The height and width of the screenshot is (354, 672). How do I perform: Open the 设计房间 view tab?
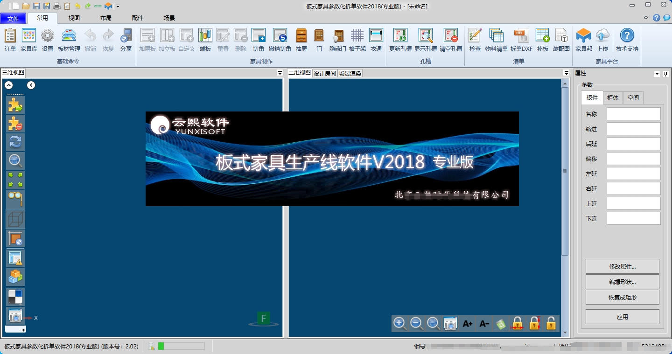324,73
